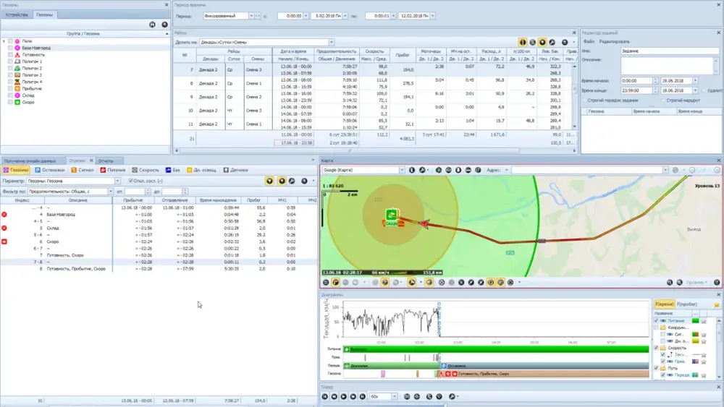The width and height of the screenshot is (724, 407).
Task: Click the green color swatch of the Питание legend row
Action: click(695, 321)
